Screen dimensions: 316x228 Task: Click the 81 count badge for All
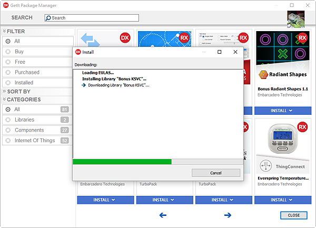65,110
